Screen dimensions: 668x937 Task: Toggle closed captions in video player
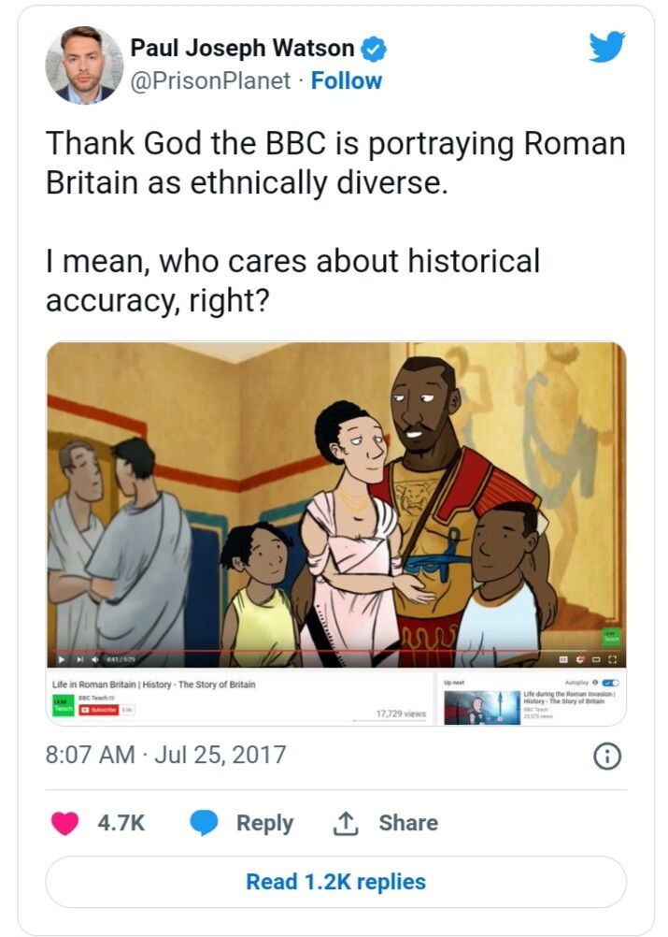(563, 659)
